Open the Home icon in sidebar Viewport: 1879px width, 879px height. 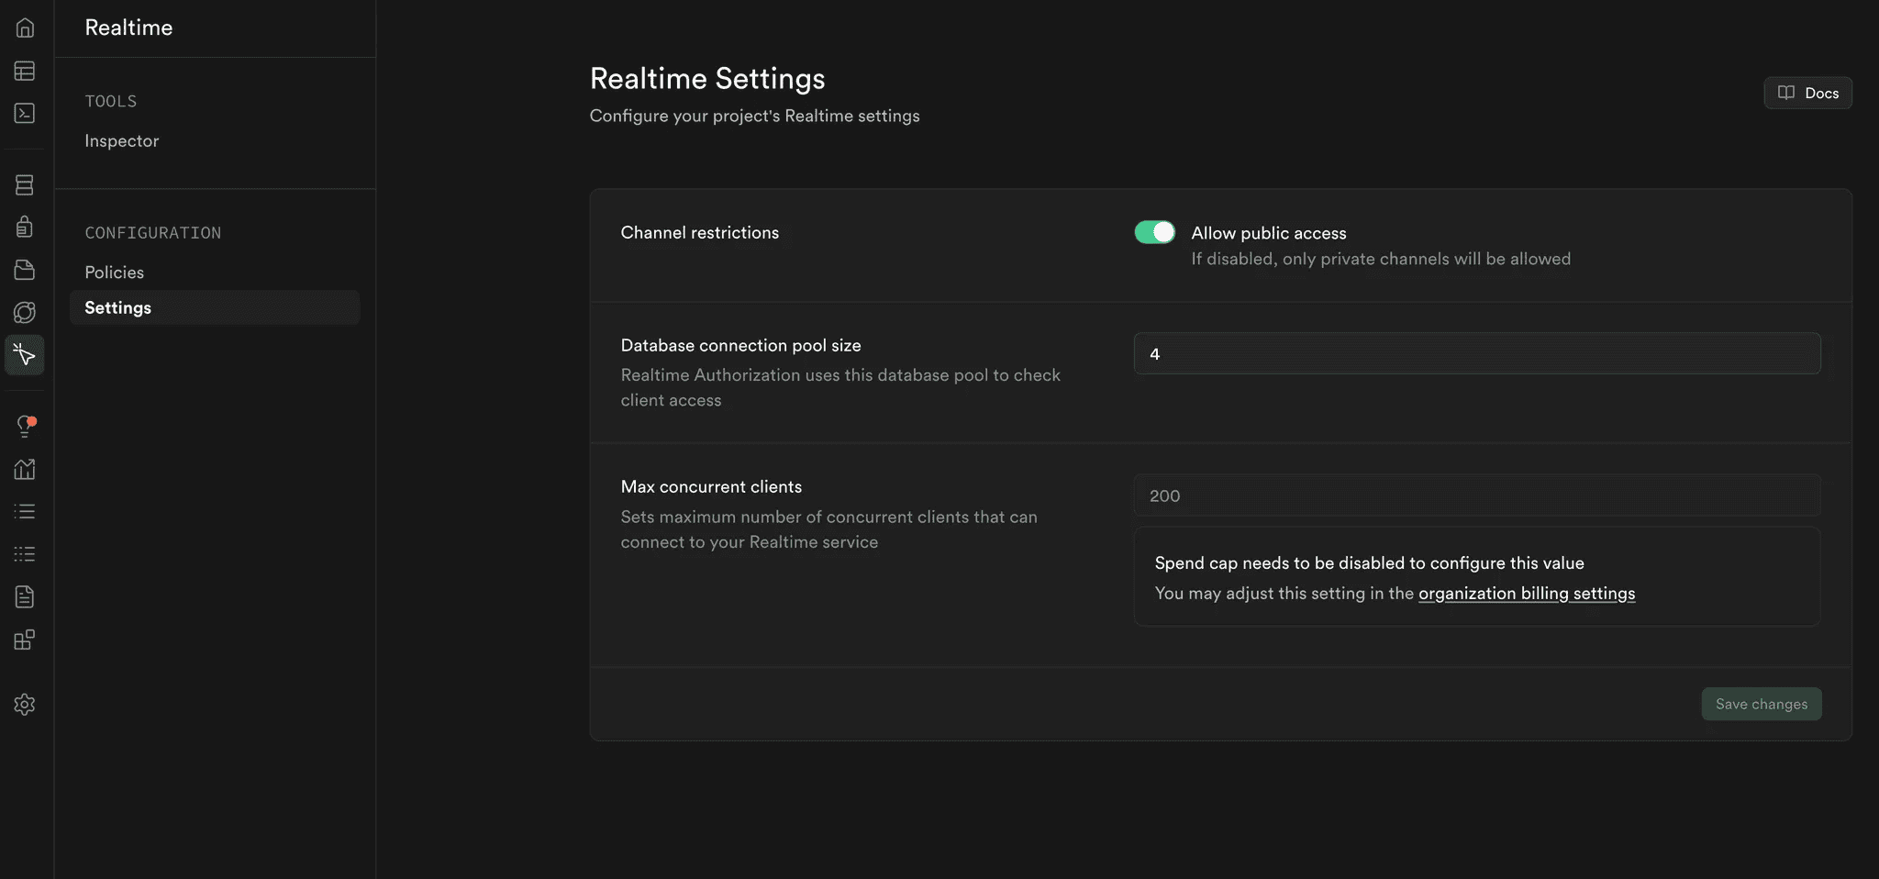(x=25, y=28)
